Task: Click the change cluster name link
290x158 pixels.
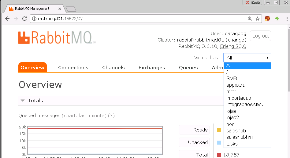Action: [x=236, y=40]
